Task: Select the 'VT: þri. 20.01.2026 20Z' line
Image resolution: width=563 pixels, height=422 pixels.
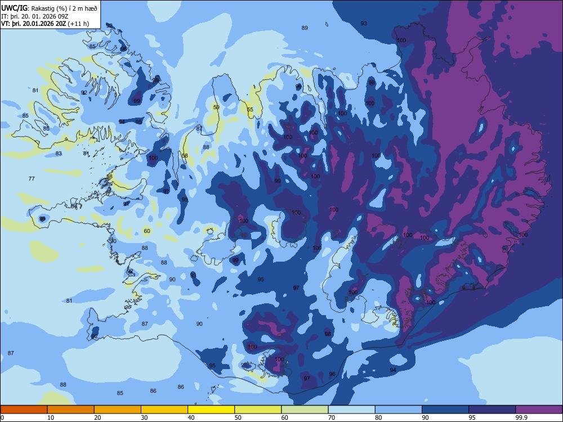Action: [x=34, y=24]
